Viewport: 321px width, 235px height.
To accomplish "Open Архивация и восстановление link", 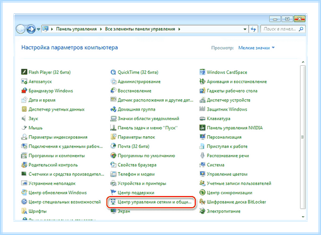I will tap(237, 82).
